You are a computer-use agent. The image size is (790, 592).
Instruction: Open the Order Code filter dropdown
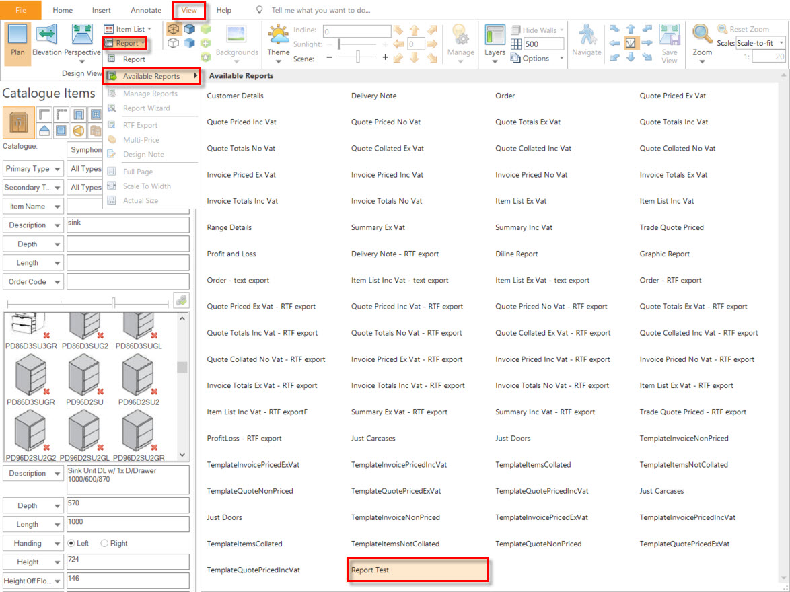pos(33,282)
